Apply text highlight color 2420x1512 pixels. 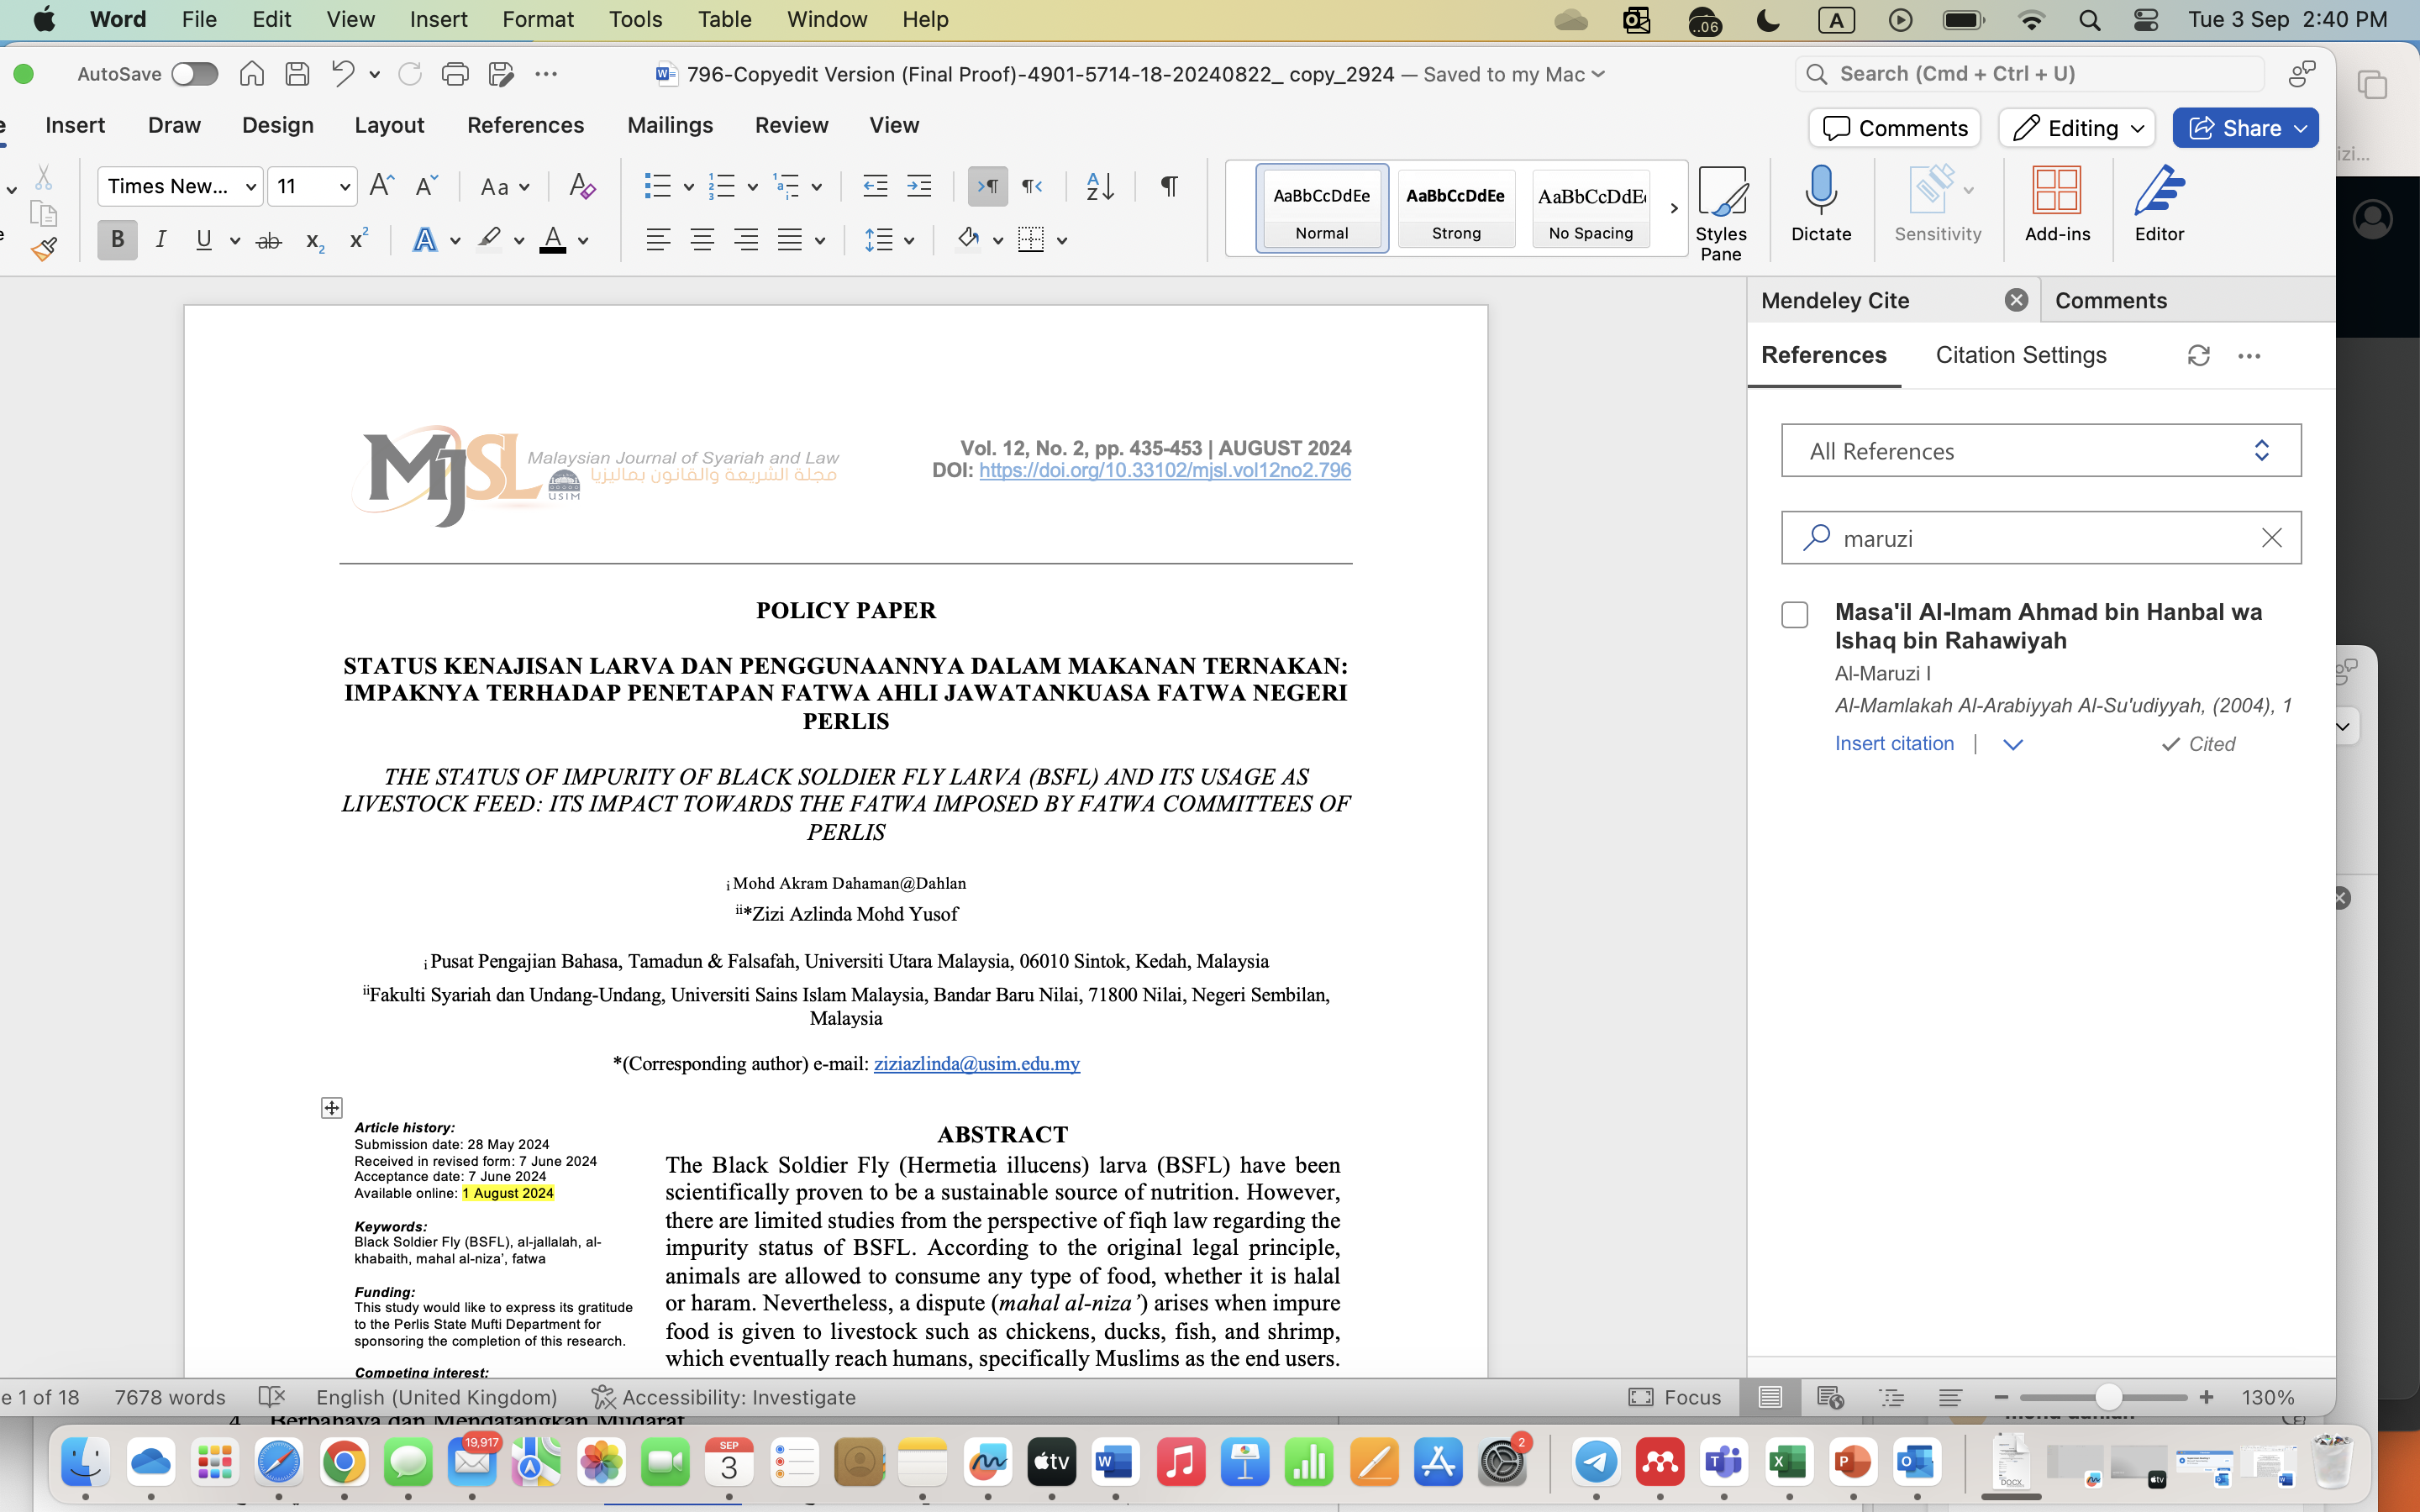point(488,240)
